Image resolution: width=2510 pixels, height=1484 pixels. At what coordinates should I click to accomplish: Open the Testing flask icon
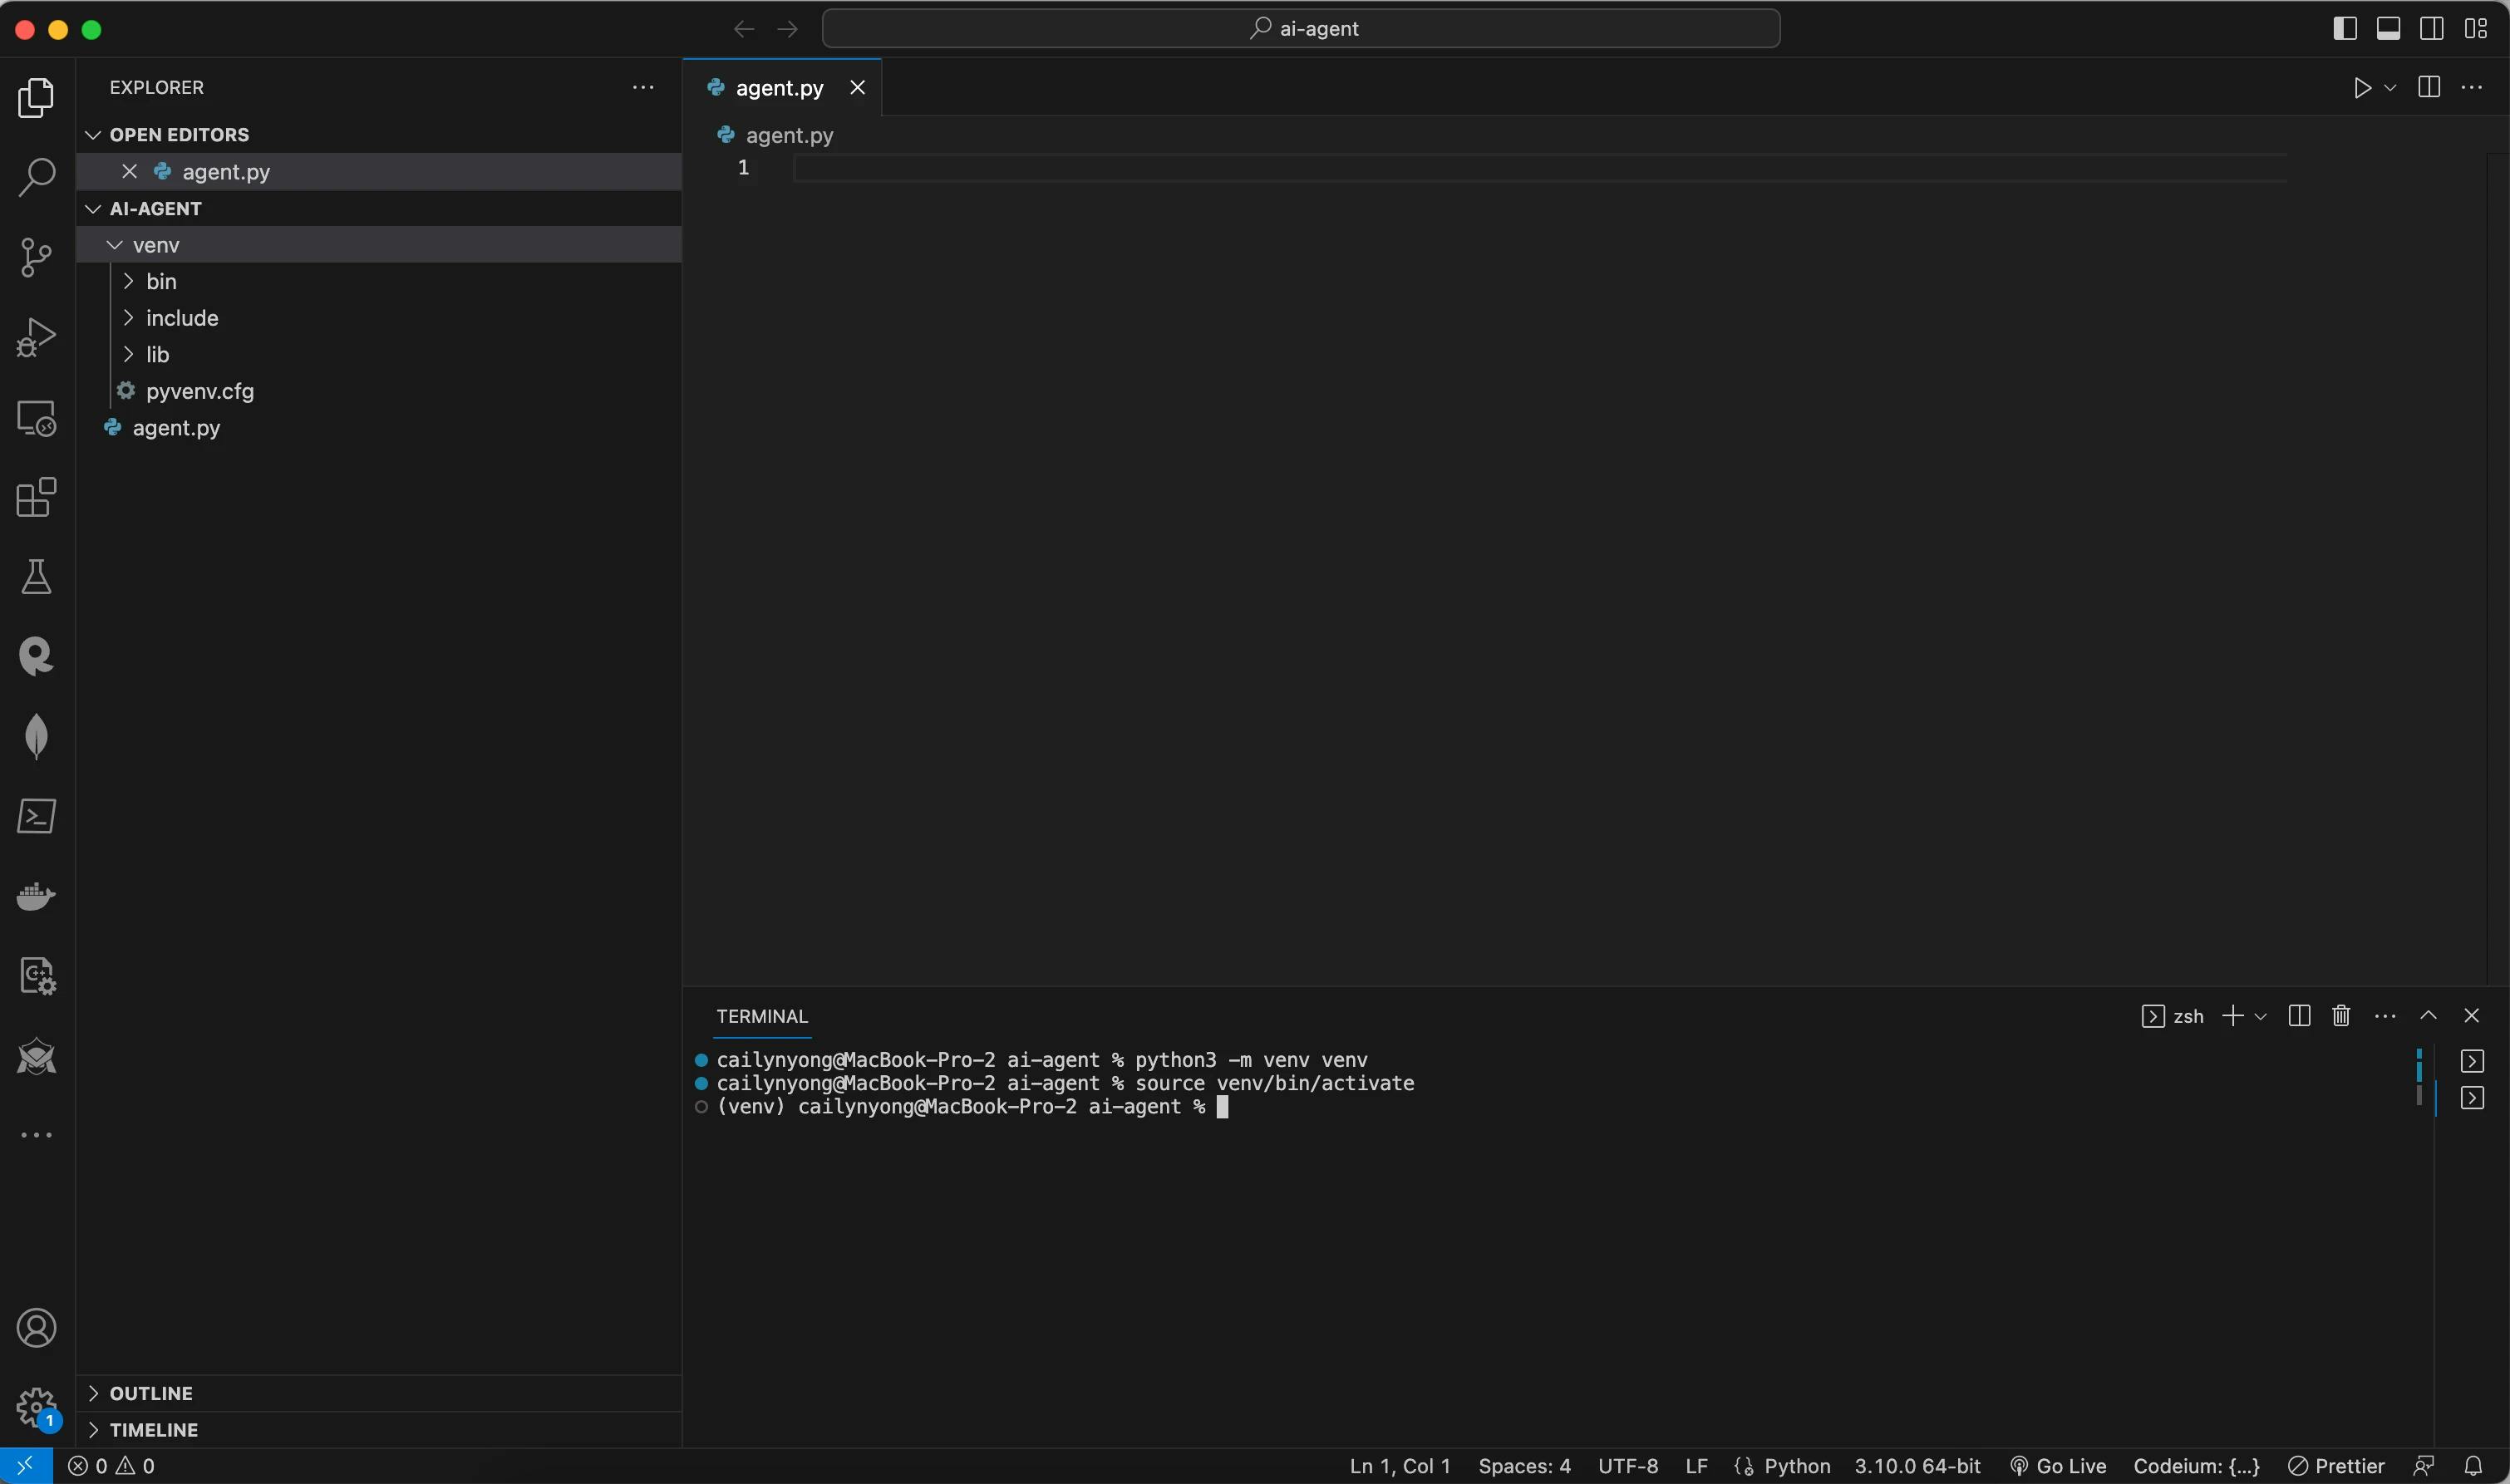click(x=36, y=577)
